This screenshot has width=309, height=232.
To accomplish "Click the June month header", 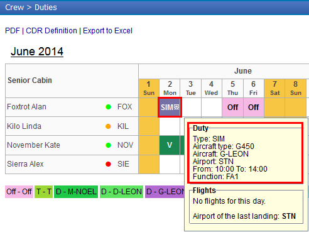I will (243, 71).
